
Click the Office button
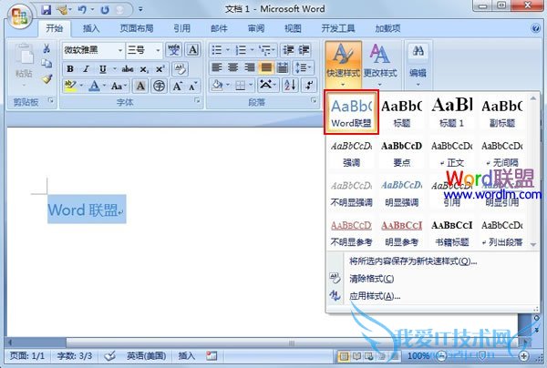click(19, 16)
